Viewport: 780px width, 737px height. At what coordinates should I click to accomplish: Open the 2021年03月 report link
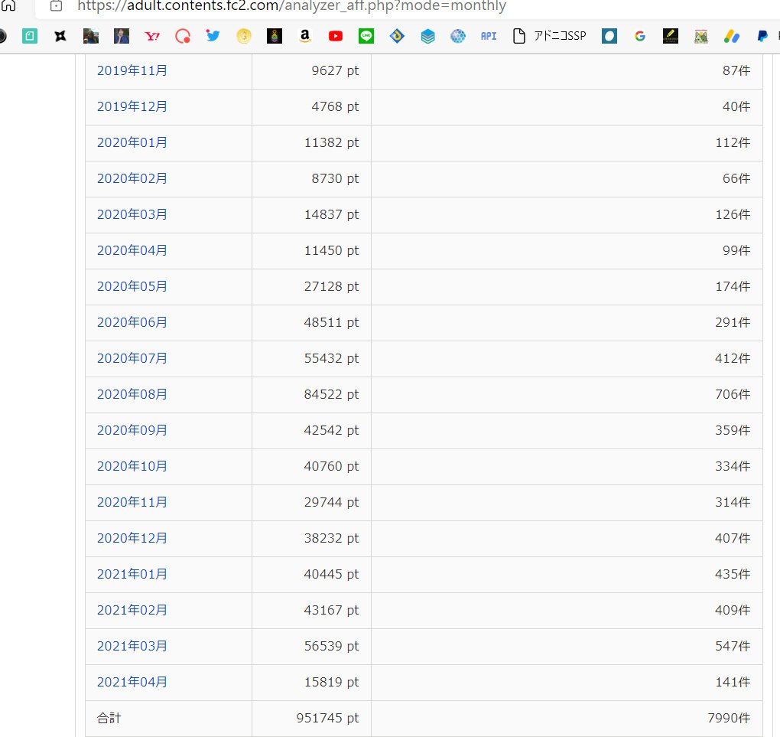pos(132,646)
